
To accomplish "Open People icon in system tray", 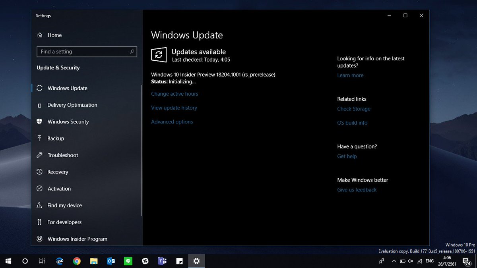I will click(x=382, y=261).
